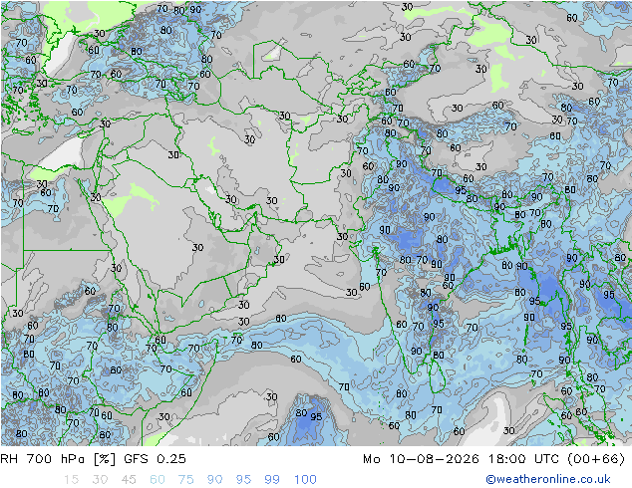This screenshot has width=632, height=488.
Task: Click the legend value 30 below the map
Action: 100,479
